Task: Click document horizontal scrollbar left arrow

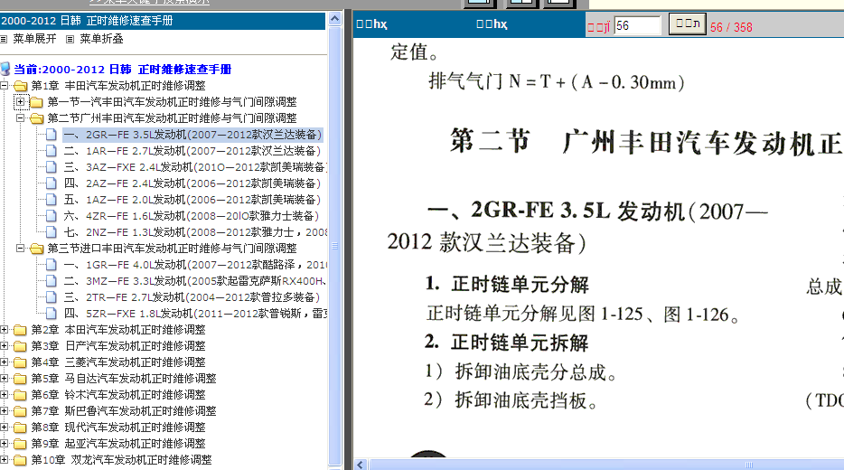Action: coord(360,465)
